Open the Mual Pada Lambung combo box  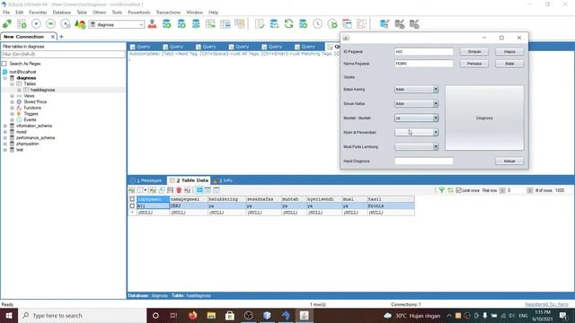click(x=416, y=146)
